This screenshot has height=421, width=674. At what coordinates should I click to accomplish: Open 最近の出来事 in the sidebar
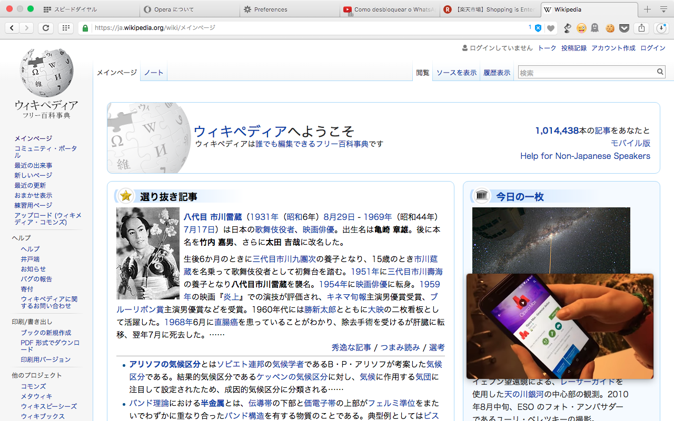point(33,165)
